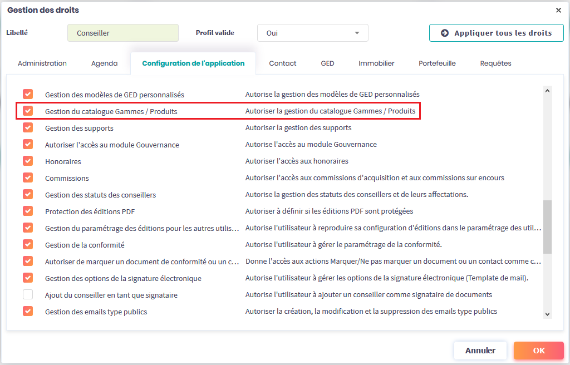Enable Ajout du conseiller en tant que signataire
The image size is (570, 365).
[28, 294]
